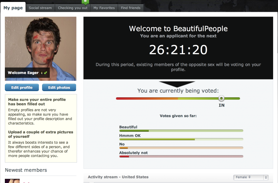Open the My page tab

click(13, 8)
